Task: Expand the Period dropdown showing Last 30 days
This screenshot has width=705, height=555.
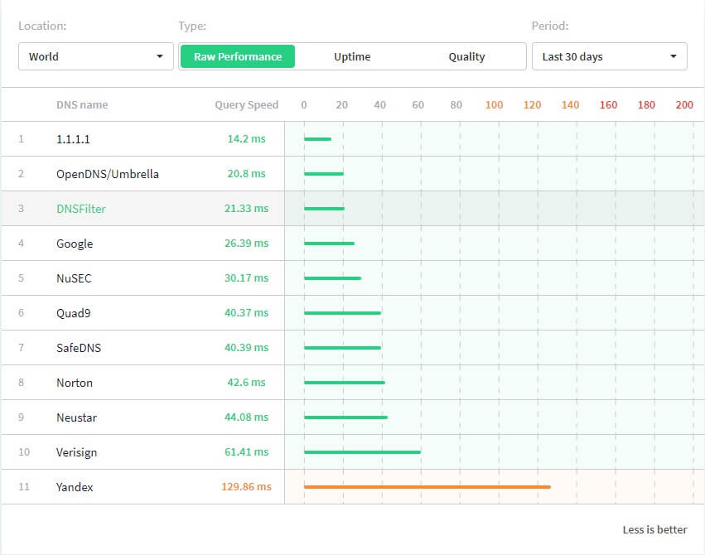Action: (609, 56)
